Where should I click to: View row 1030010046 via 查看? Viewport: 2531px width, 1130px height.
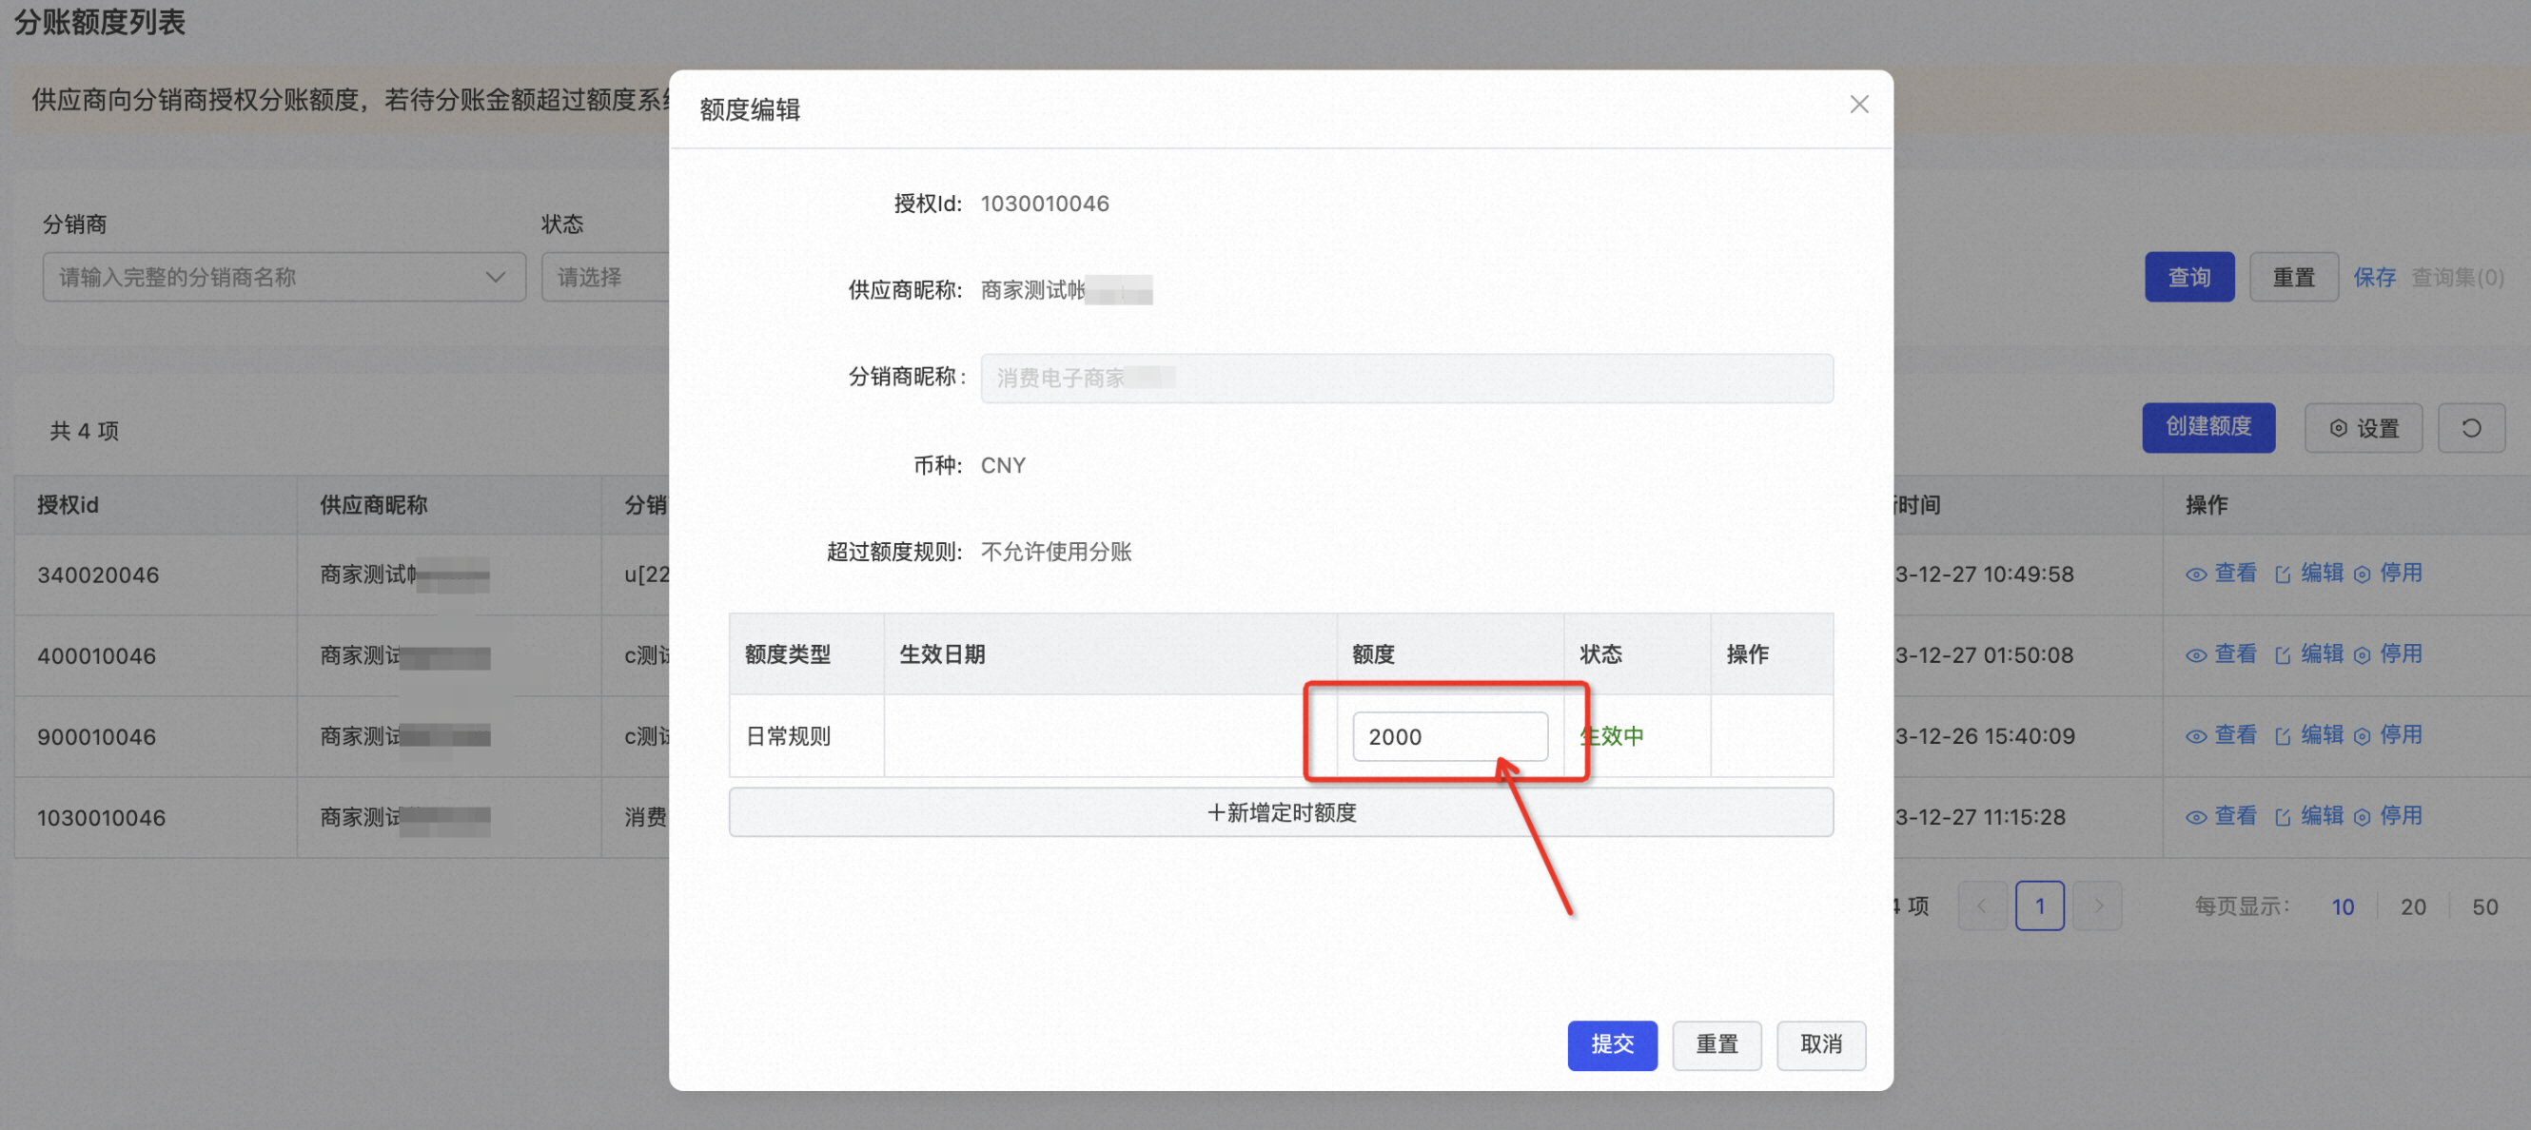click(2220, 815)
